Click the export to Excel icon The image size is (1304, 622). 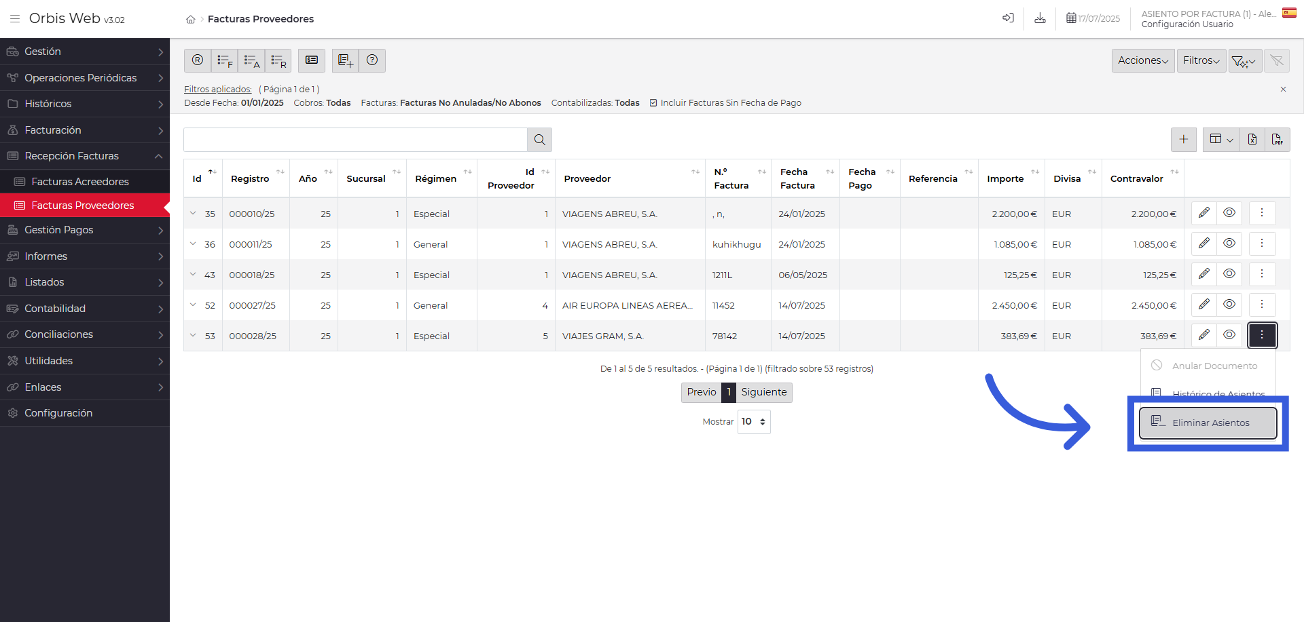[1252, 140]
